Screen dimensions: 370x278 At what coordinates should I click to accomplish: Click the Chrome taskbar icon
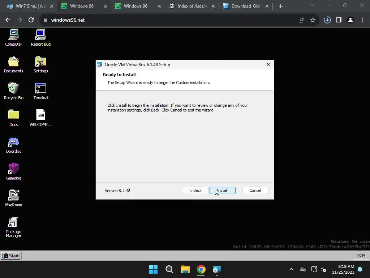coord(201,269)
